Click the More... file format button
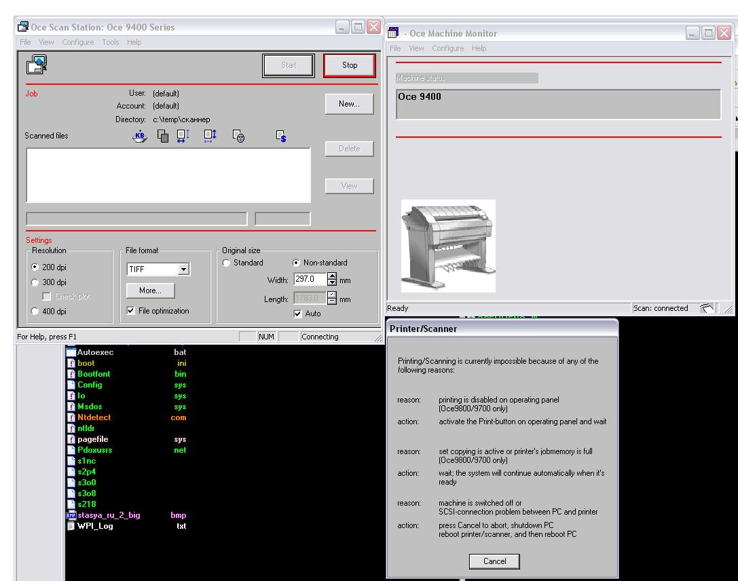Screen dimensions: 738x581 (x=150, y=290)
